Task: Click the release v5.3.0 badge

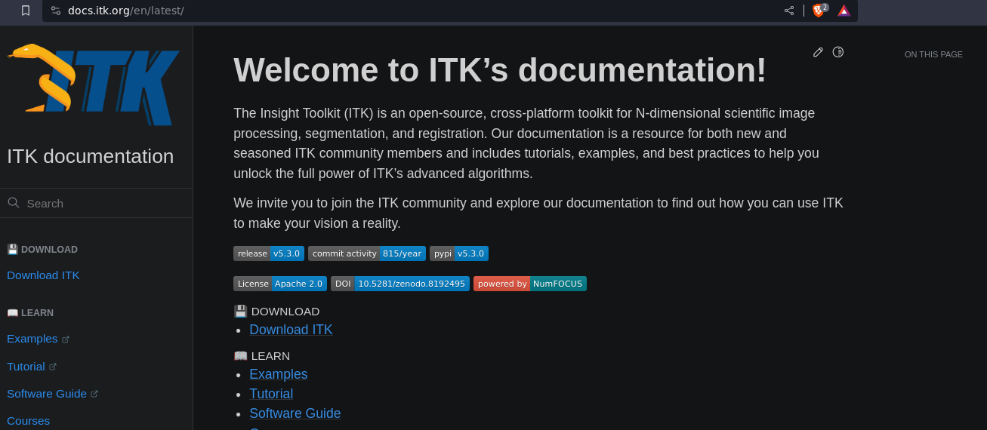Action: point(269,253)
